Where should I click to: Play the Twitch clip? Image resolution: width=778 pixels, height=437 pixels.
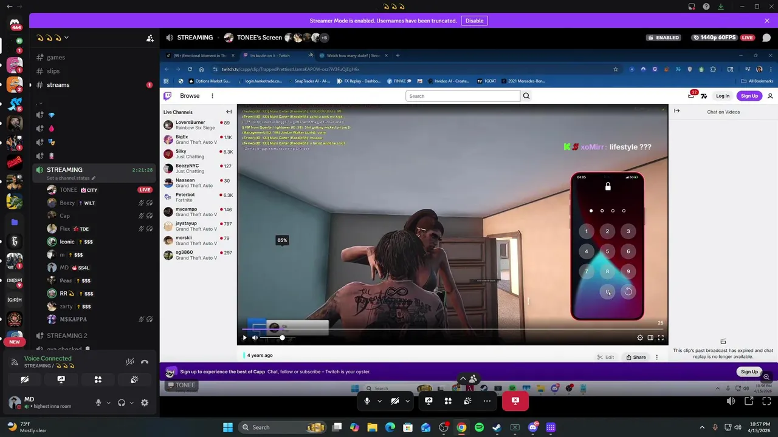244,338
